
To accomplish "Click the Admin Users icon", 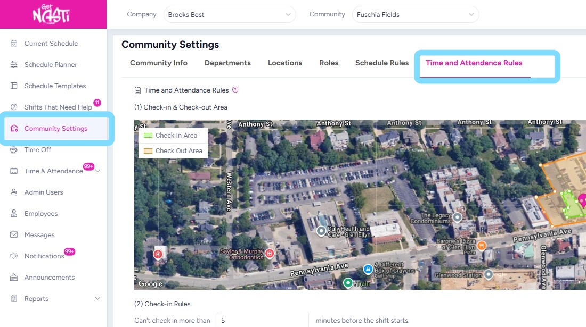I will [14, 192].
